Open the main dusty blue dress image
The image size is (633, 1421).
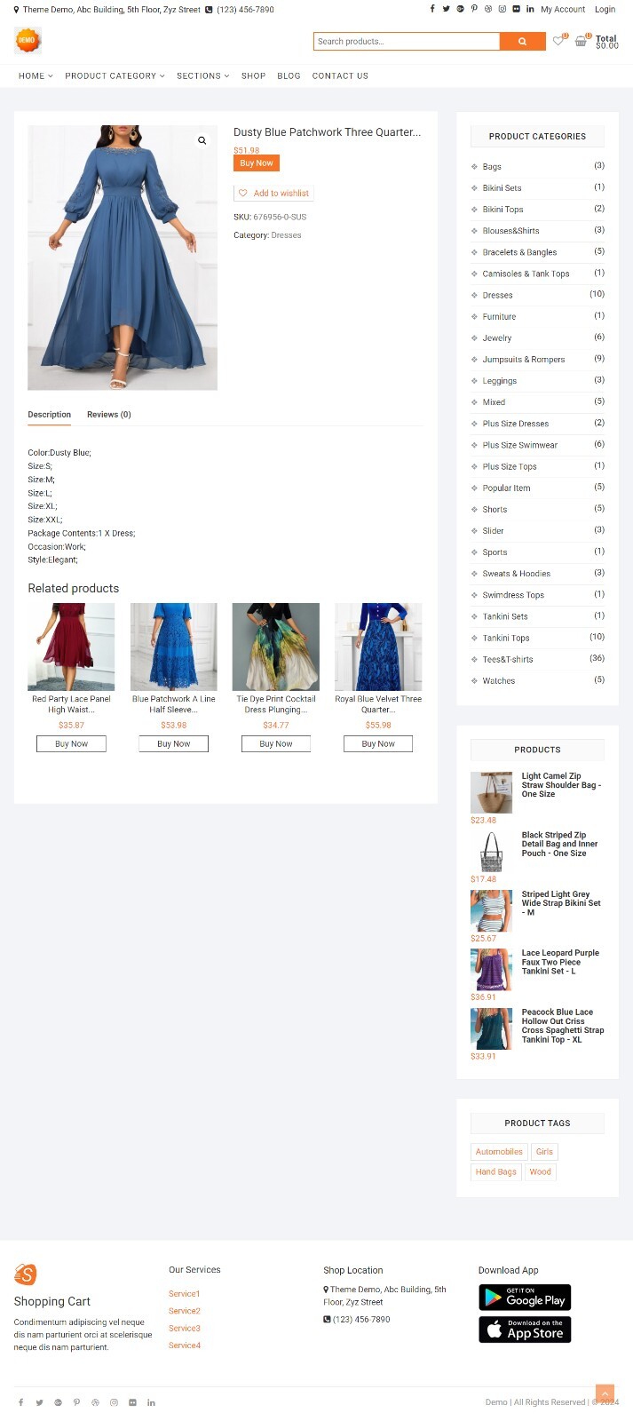point(123,258)
